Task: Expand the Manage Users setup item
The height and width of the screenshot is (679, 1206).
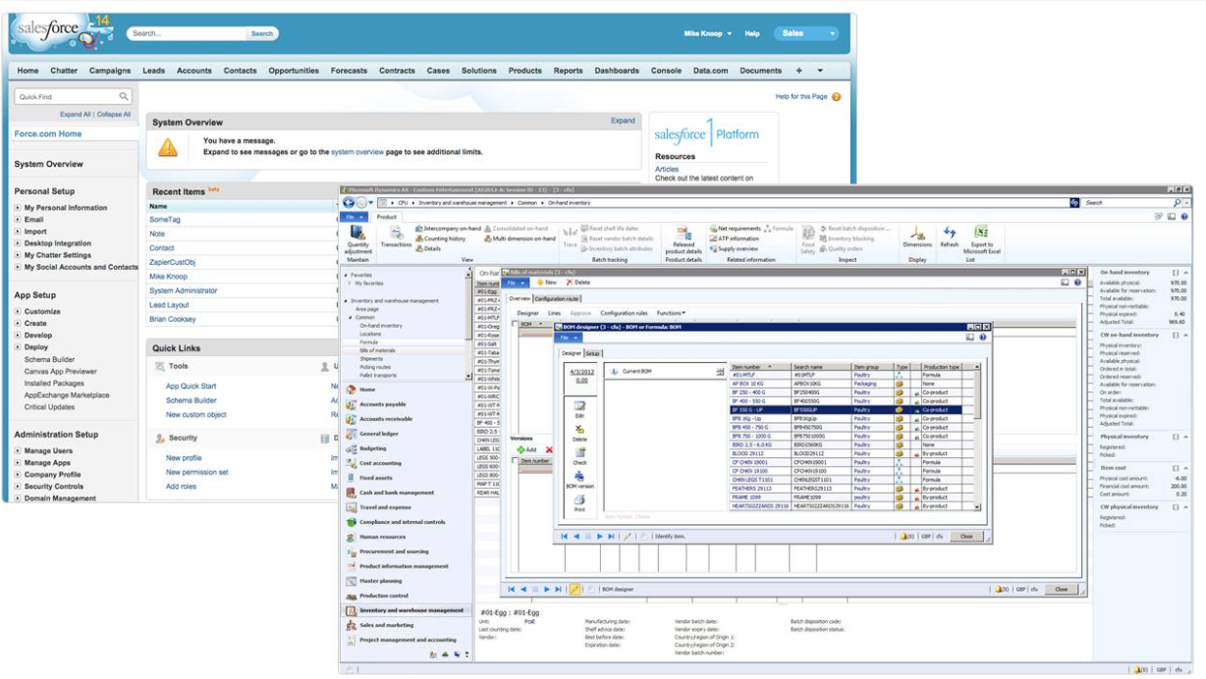Action: 18,451
